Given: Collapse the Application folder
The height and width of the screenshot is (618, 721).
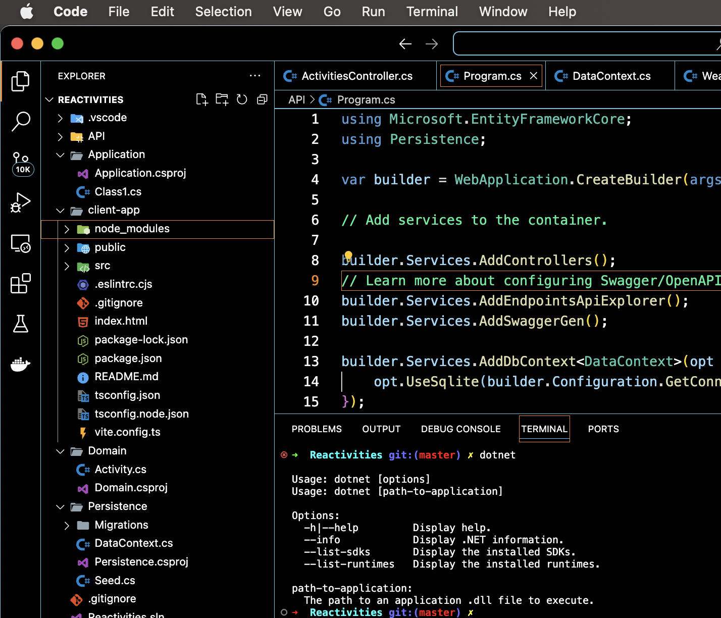Looking at the screenshot, I should (60, 155).
